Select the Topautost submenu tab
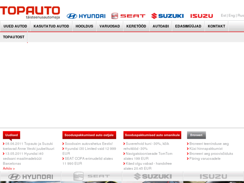 point(14,37)
